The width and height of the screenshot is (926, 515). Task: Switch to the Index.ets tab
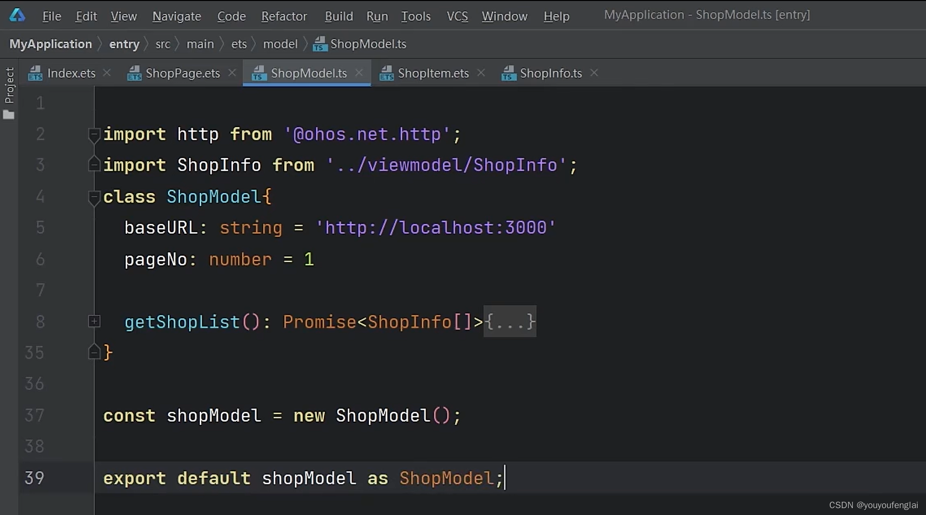click(71, 73)
